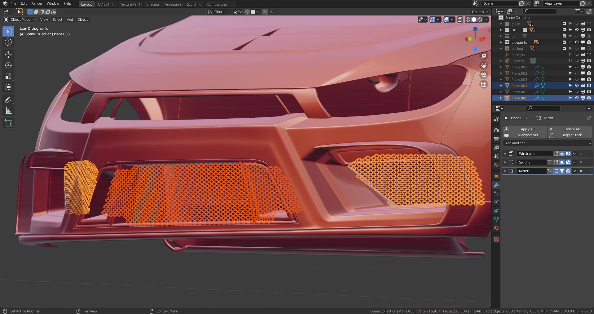Click the Apply All button
594x314 pixels.
[x=525, y=129]
